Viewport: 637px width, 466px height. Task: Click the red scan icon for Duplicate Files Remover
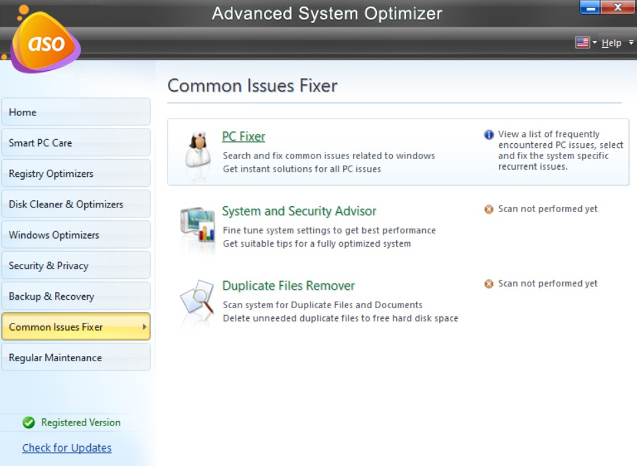(489, 283)
